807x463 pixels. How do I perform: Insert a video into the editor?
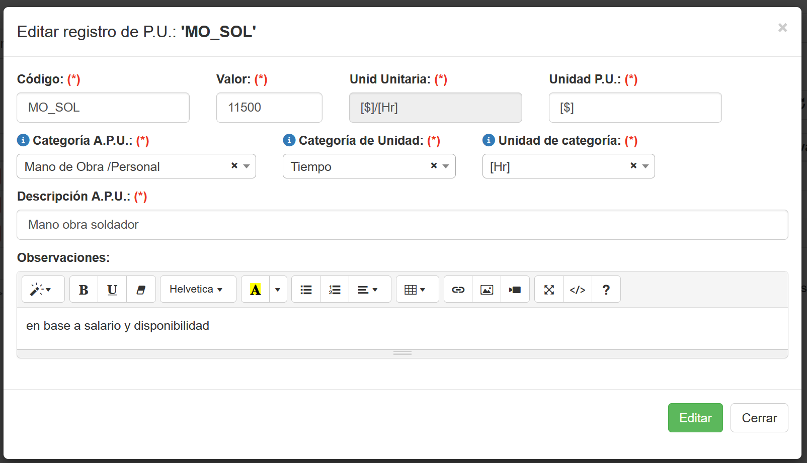515,290
